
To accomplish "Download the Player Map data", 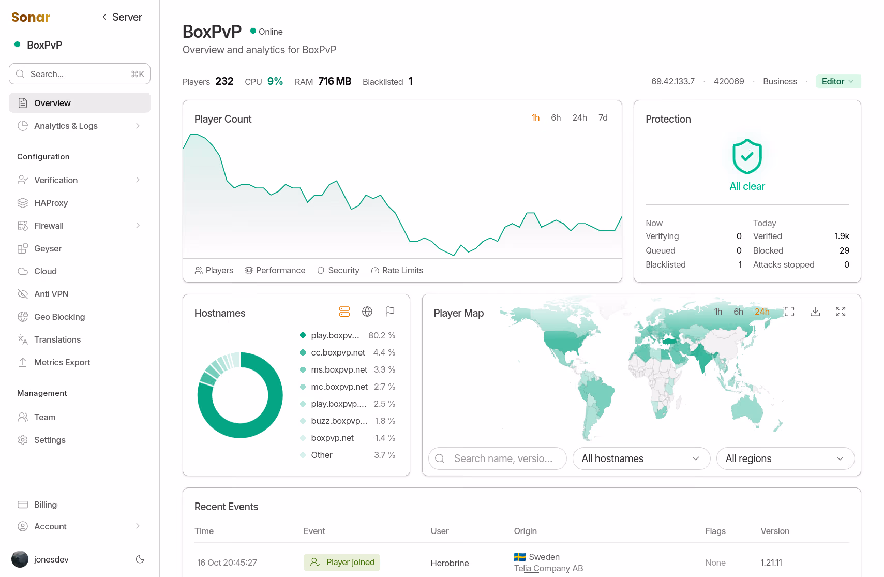I will [x=815, y=312].
